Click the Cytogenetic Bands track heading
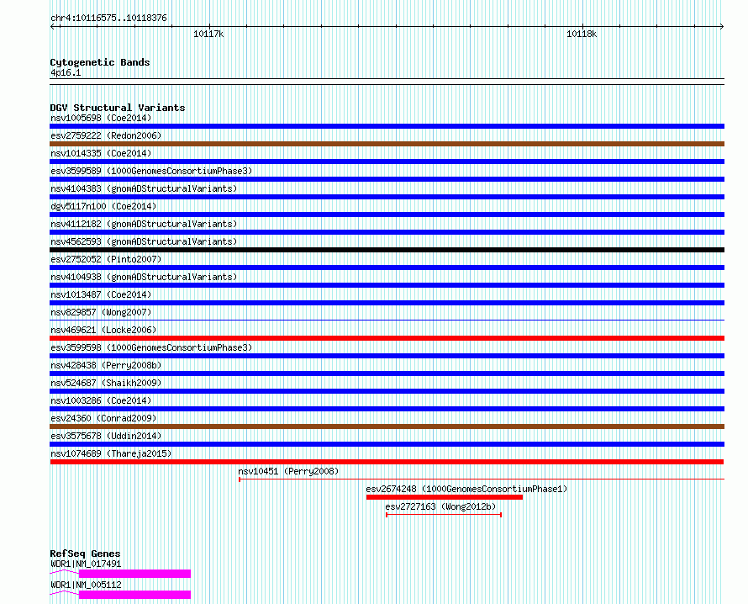Image resolution: width=748 pixels, height=604 pixels. [100, 62]
